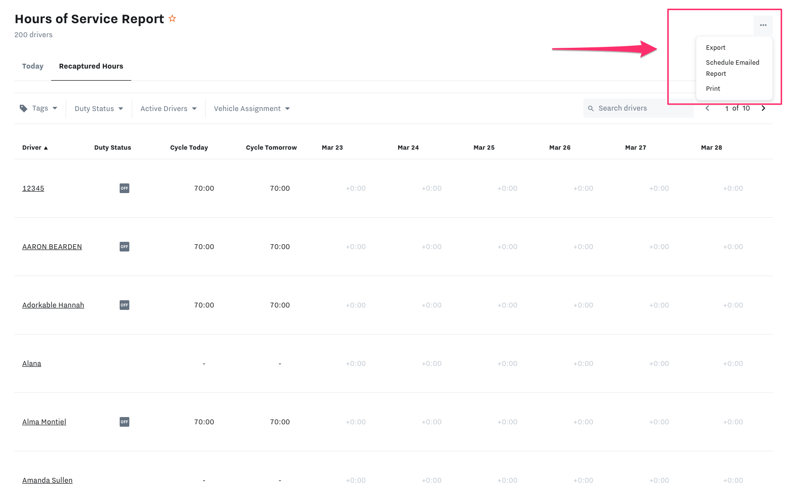This screenshot has height=502, width=786.
Task: Go to previous page of drivers
Action: click(707, 109)
